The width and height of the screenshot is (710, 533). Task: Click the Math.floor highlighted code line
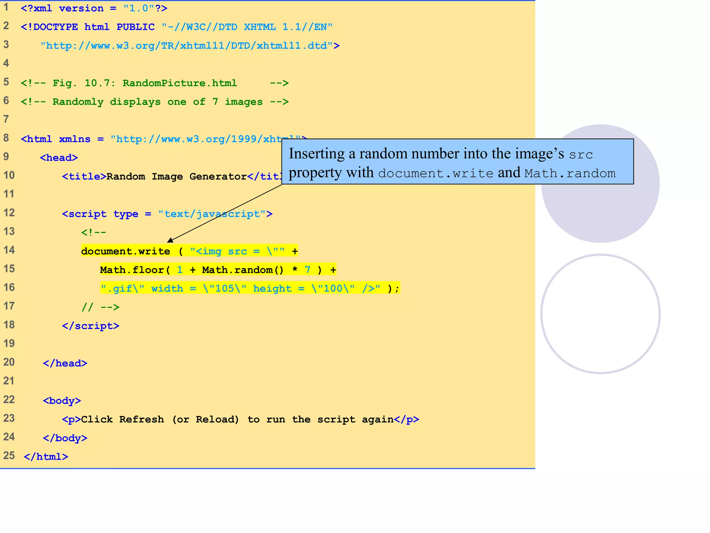pos(218,270)
